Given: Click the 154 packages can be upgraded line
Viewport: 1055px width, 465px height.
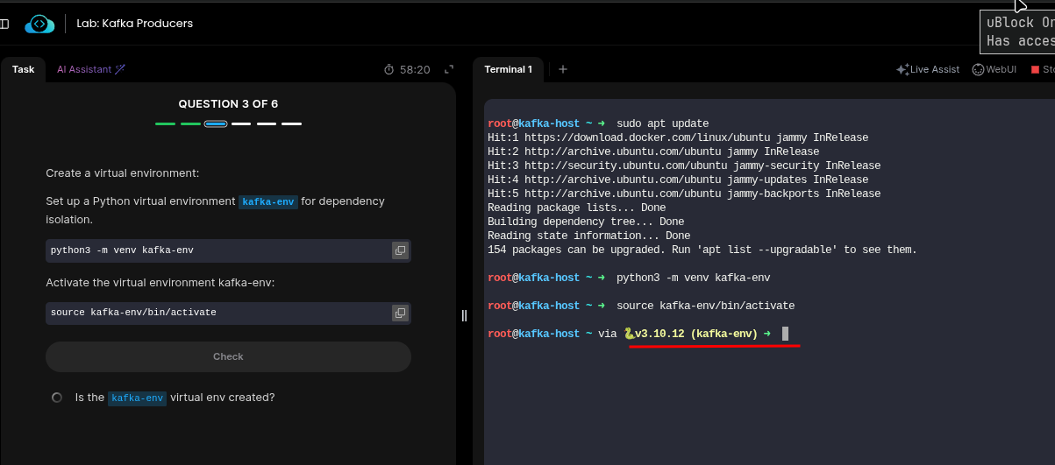Looking at the screenshot, I should tap(702, 250).
